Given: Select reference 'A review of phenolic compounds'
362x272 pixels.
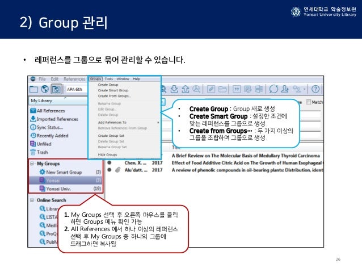Looking at the screenshot, I should tap(247, 170).
